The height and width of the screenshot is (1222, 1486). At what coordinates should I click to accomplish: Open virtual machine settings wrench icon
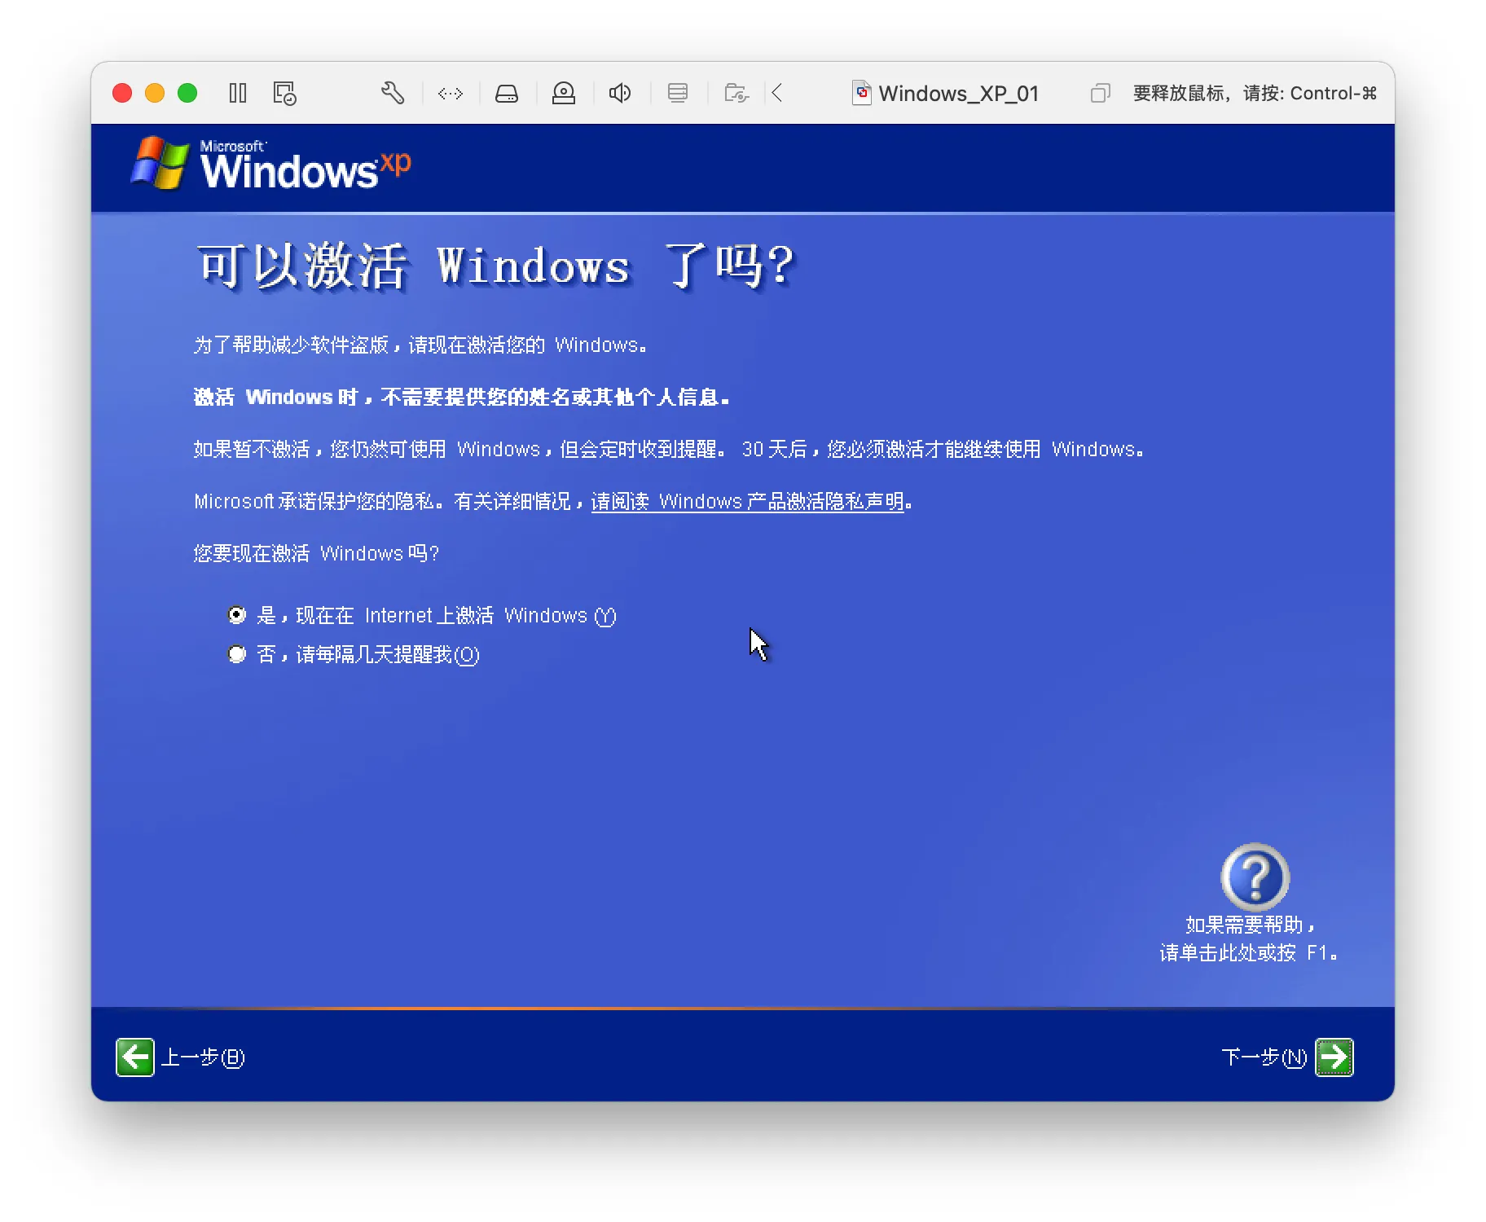393,93
